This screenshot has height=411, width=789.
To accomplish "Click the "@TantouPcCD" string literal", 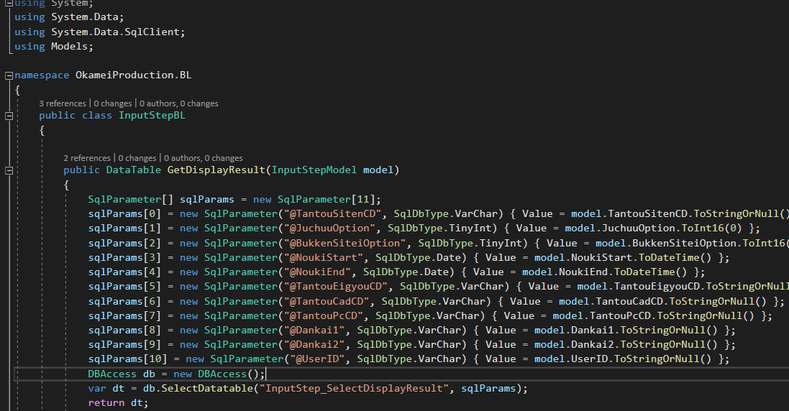I will coord(324,316).
